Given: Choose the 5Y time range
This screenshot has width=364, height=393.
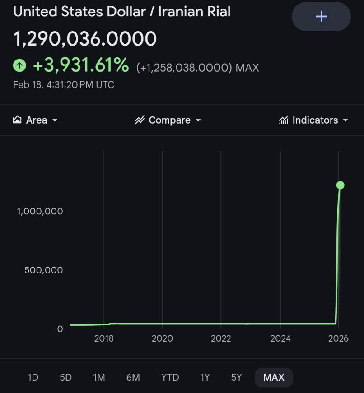Looking at the screenshot, I should pyautogui.click(x=236, y=377).
